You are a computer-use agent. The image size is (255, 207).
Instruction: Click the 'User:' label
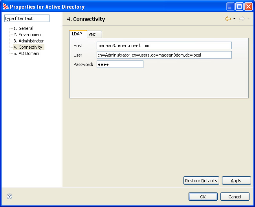79,55
